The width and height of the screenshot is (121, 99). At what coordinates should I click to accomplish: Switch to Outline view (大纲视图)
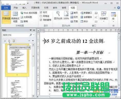26,17
